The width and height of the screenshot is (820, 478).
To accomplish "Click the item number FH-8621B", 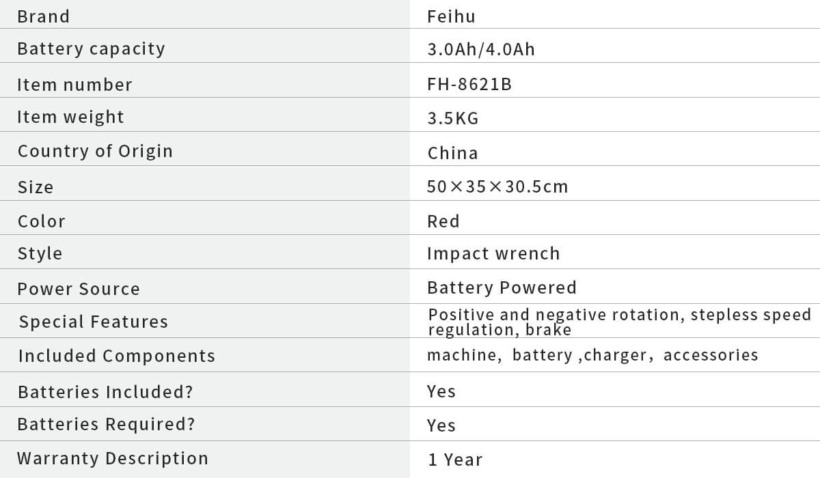I will coord(469,85).
